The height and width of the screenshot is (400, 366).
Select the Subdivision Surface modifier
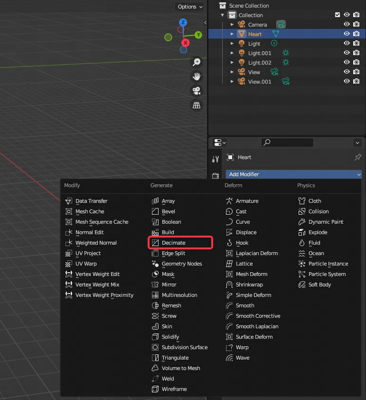pyautogui.click(x=184, y=347)
